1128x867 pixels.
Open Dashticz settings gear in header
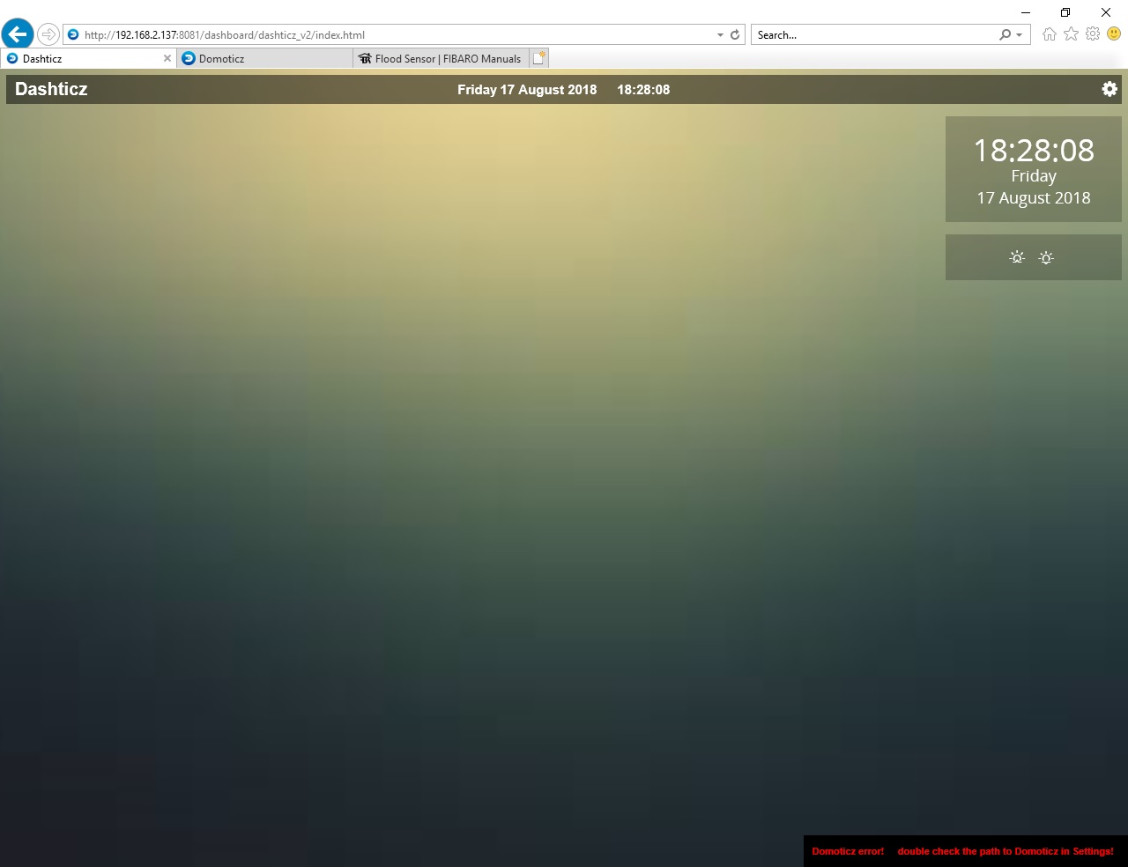1109,89
